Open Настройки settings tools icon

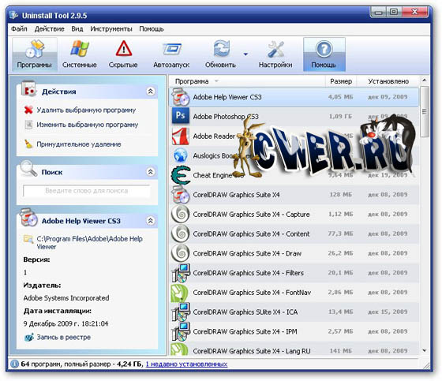(275, 50)
